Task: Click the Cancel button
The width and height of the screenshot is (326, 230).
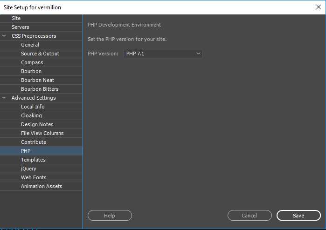Action: click(x=250, y=216)
